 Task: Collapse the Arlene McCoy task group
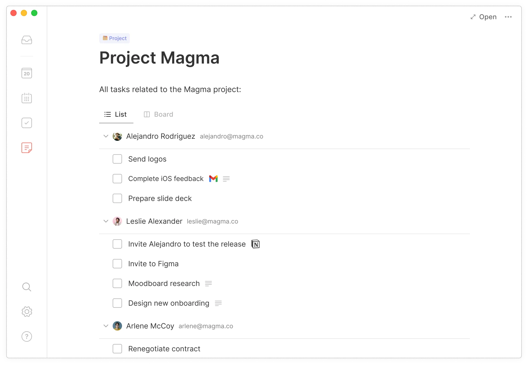(x=106, y=326)
